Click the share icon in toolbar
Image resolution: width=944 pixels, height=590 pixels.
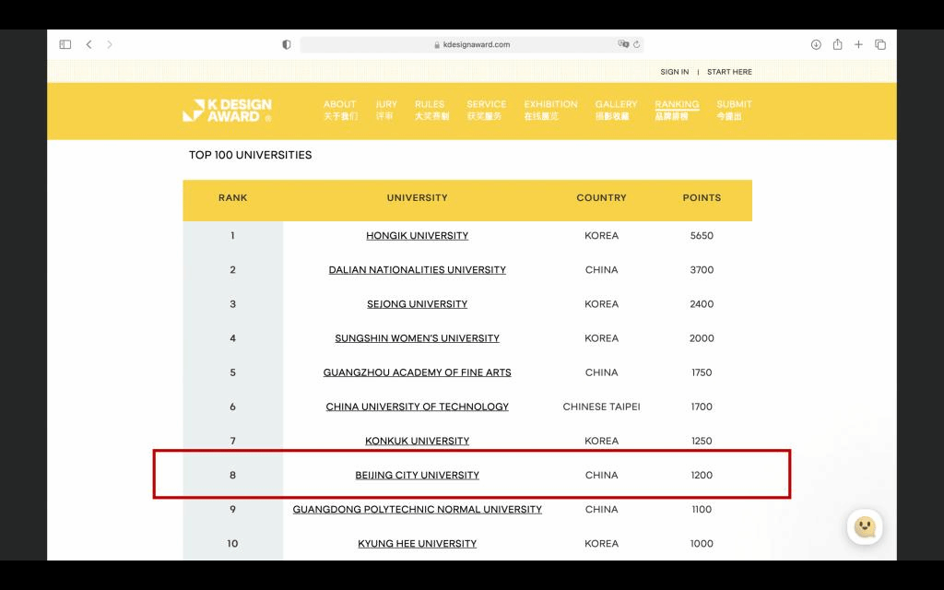[x=837, y=44]
